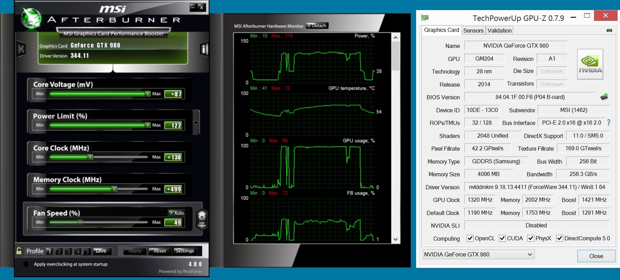The height and width of the screenshot is (280, 620).
Task: Toggle the profile lock padlock icon
Action: click(19, 251)
